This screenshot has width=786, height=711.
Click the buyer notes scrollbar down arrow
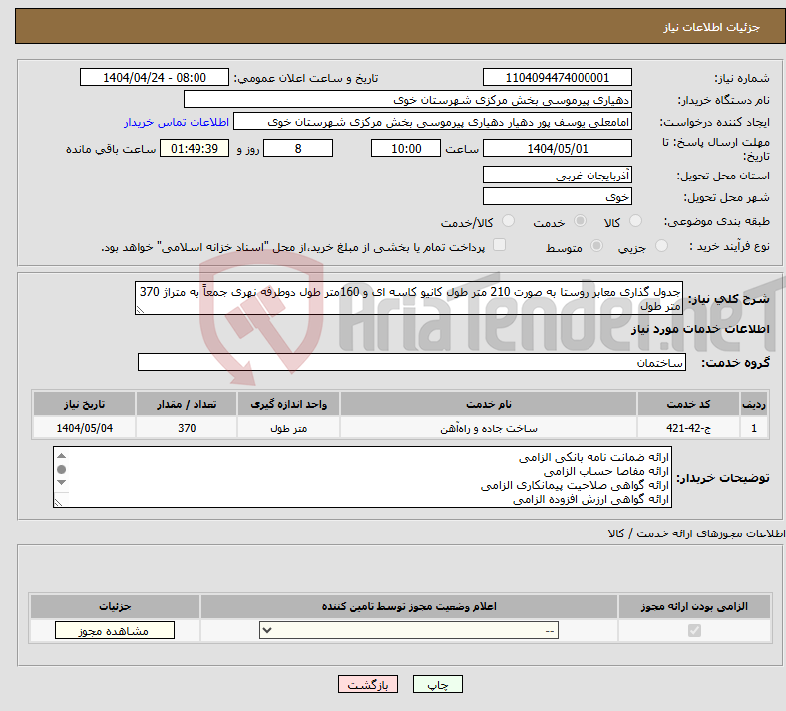[x=61, y=482]
